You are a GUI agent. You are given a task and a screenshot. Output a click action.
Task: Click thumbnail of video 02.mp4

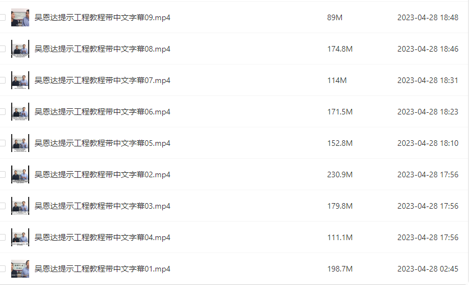(20, 174)
